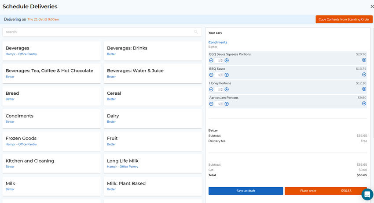
Task: Open the chat support widget
Action: (x=367, y=194)
